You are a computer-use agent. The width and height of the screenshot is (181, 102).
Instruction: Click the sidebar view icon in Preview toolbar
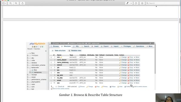coord(3,3)
